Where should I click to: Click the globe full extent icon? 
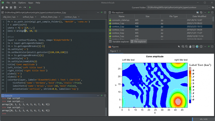point(197,46)
